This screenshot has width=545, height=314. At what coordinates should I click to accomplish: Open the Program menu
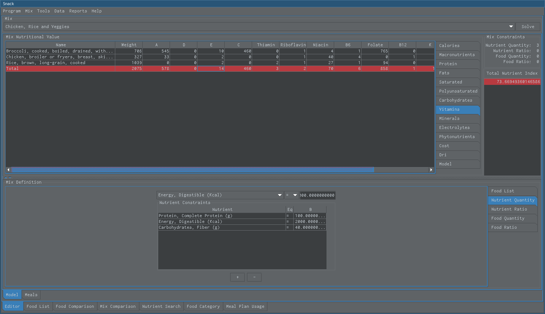(12, 11)
